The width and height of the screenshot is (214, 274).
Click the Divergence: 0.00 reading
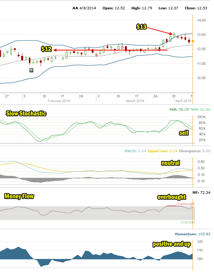(x=195, y=151)
